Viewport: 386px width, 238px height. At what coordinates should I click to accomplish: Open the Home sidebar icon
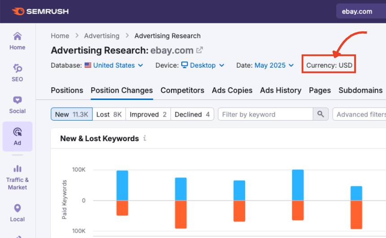(18, 40)
